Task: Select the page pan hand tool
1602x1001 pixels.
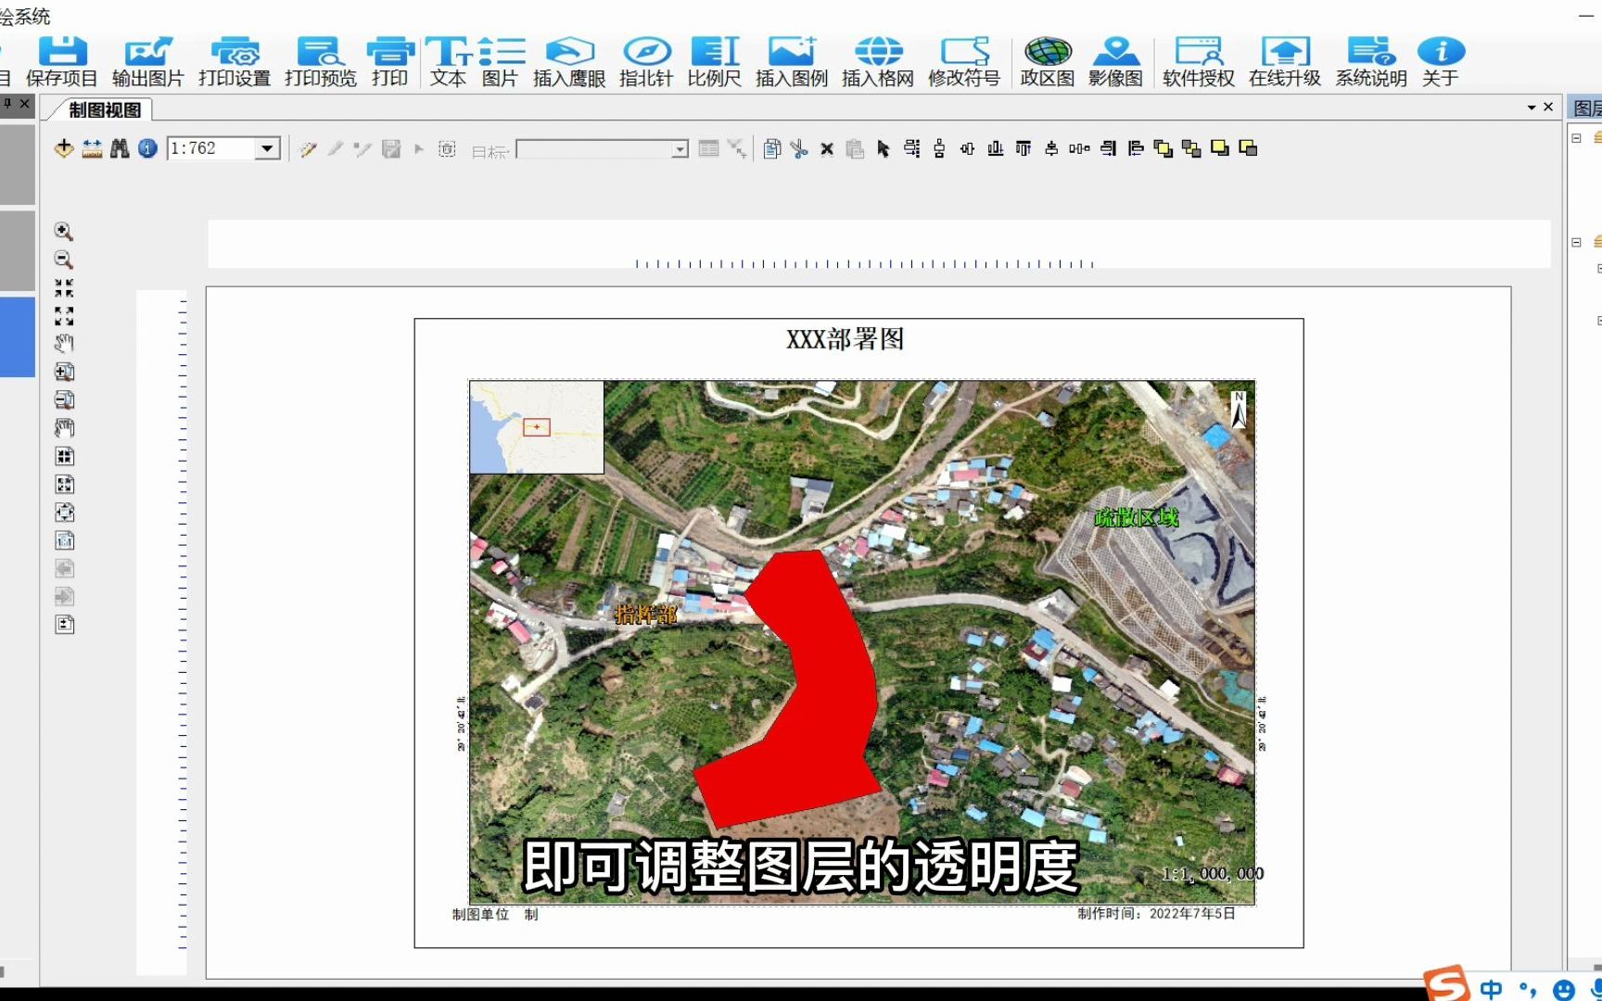Action: point(64,428)
